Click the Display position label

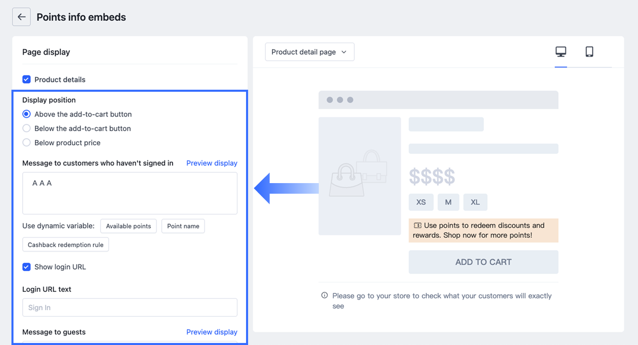(49, 100)
